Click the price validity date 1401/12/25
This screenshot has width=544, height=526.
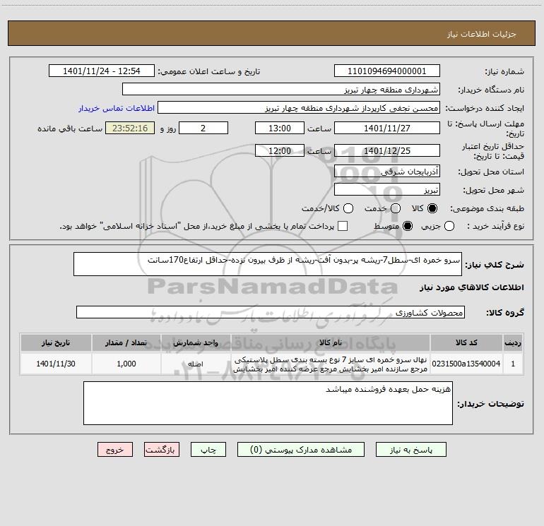[387, 150]
